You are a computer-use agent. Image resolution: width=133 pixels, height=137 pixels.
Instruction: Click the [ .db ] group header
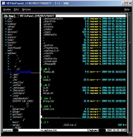click(45, 69)
